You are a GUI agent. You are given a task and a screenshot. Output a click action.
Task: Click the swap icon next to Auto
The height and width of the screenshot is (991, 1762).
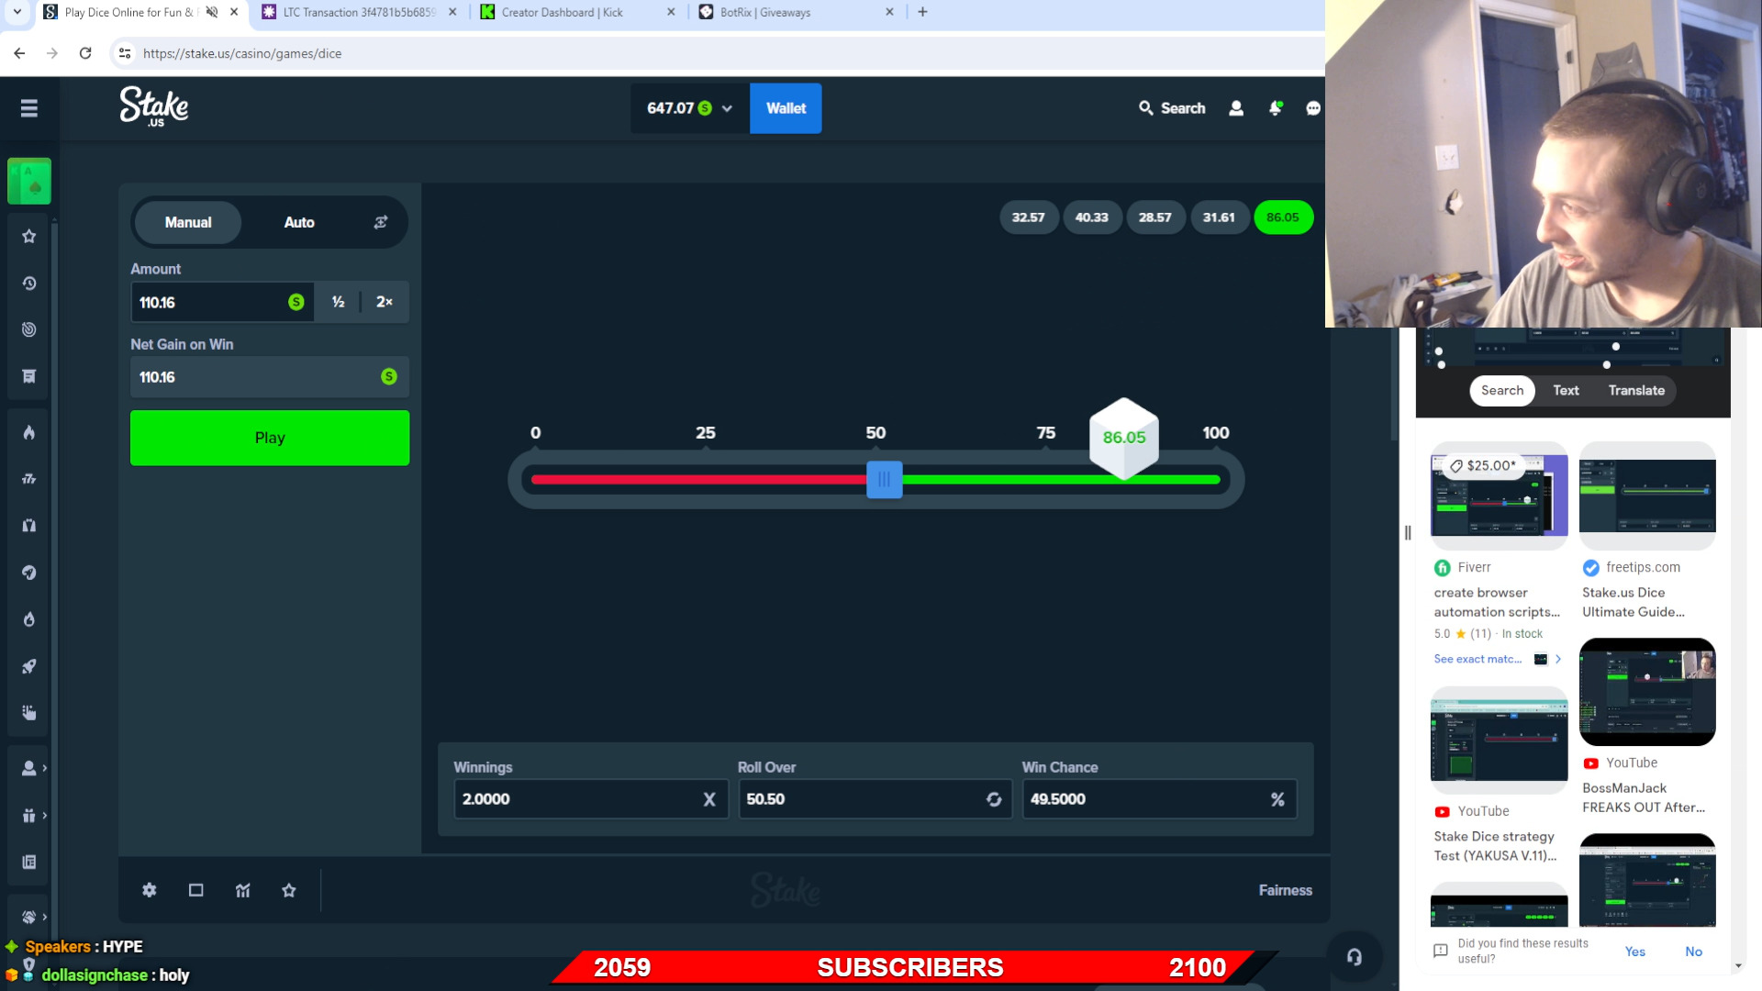(x=381, y=222)
